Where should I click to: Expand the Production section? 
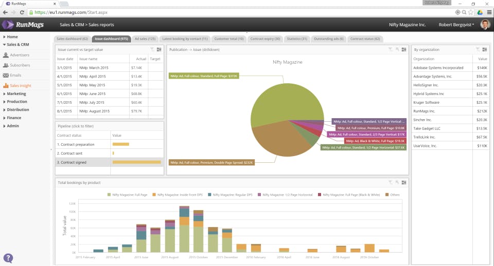(x=15, y=102)
